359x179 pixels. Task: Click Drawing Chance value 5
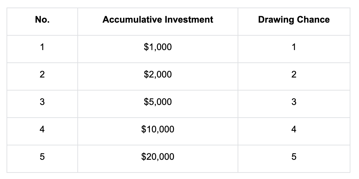294,157
